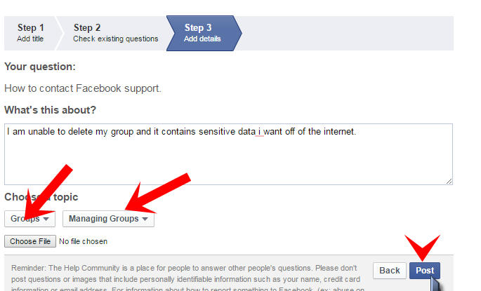The image size is (481, 291).
Task: Click the word internet in the description
Action: tap(340, 132)
